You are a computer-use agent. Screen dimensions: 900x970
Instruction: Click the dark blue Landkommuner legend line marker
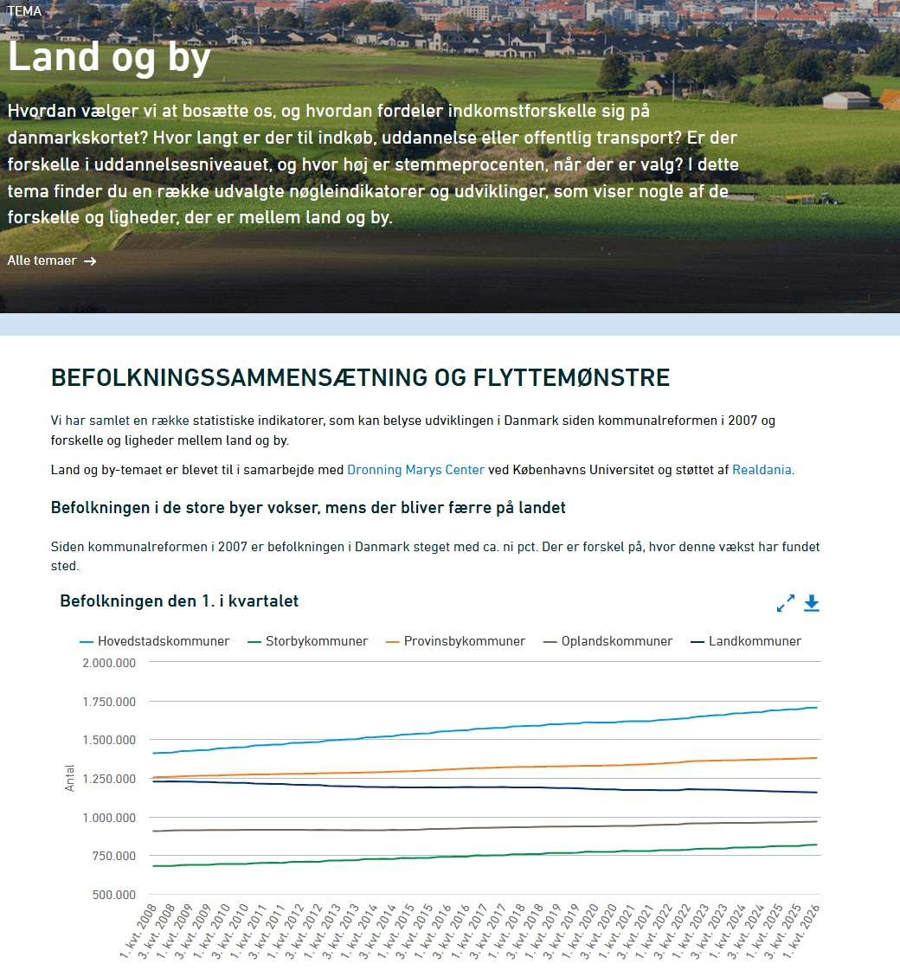click(697, 642)
